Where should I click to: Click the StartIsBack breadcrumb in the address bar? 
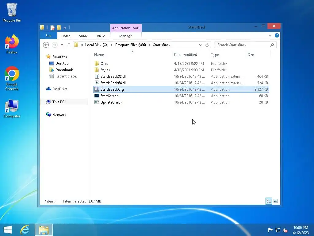point(162,45)
